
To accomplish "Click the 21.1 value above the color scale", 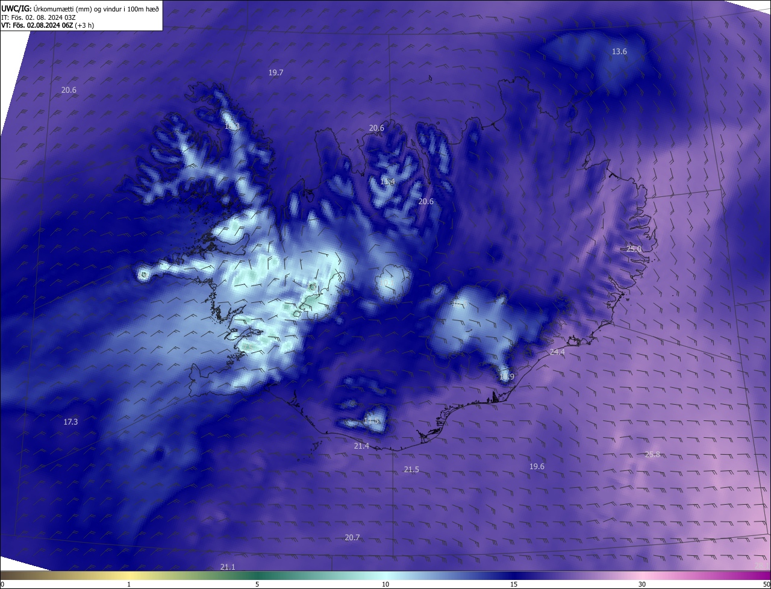I will [x=228, y=567].
